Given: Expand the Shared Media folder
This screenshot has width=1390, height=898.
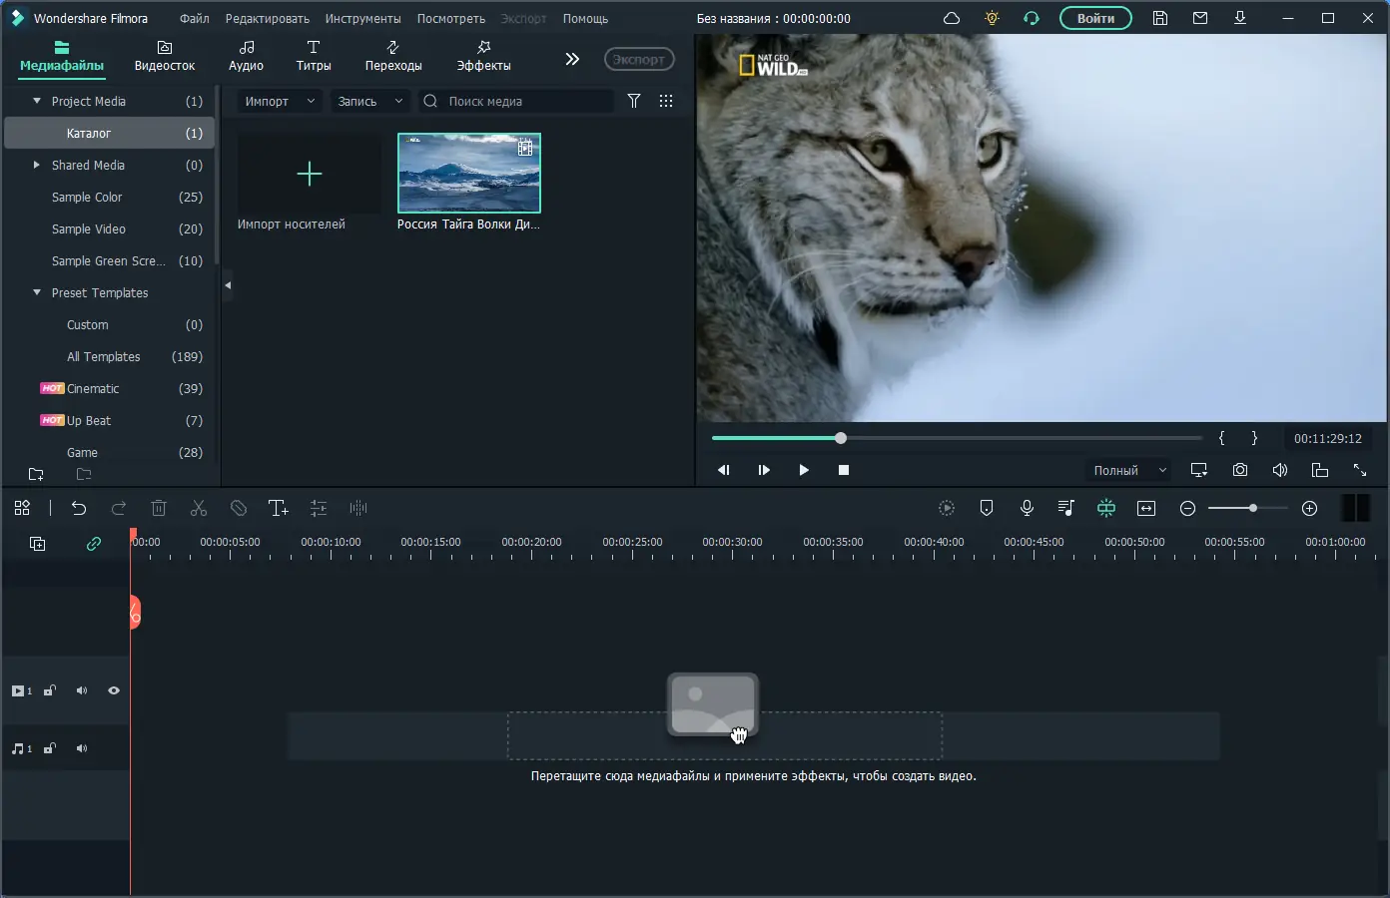Looking at the screenshot, I should coord(37,165).
